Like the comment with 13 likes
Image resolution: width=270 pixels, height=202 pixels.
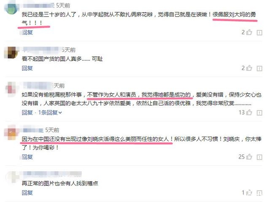tap(249, 112)
